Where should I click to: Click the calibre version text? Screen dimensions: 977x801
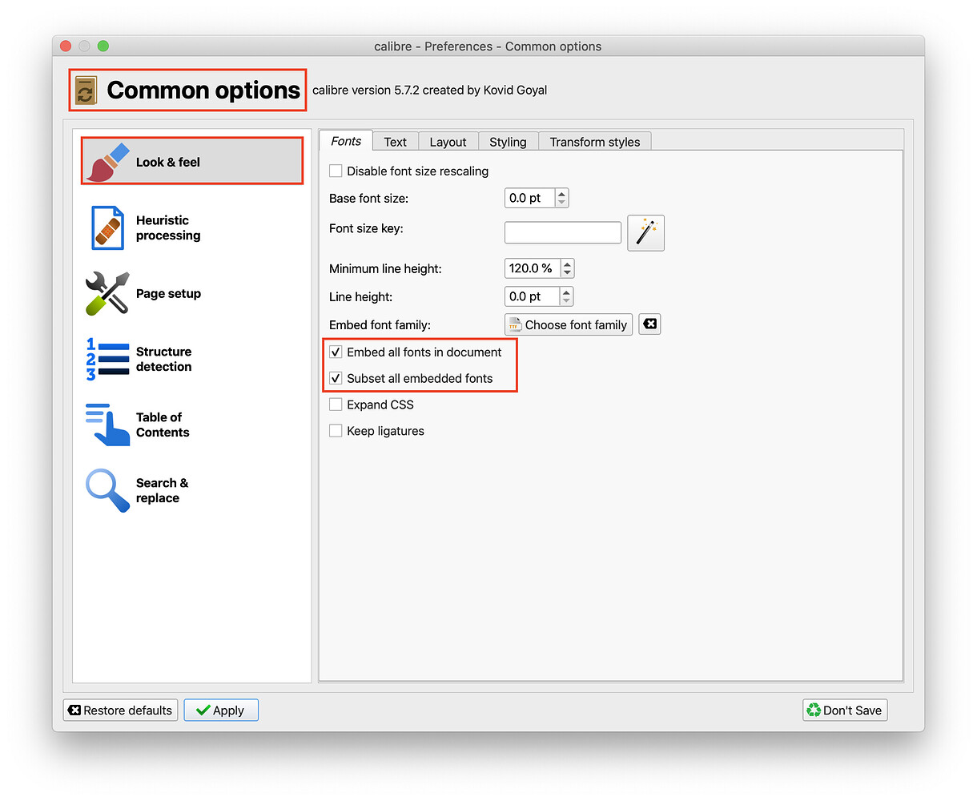tap(430, 90)
